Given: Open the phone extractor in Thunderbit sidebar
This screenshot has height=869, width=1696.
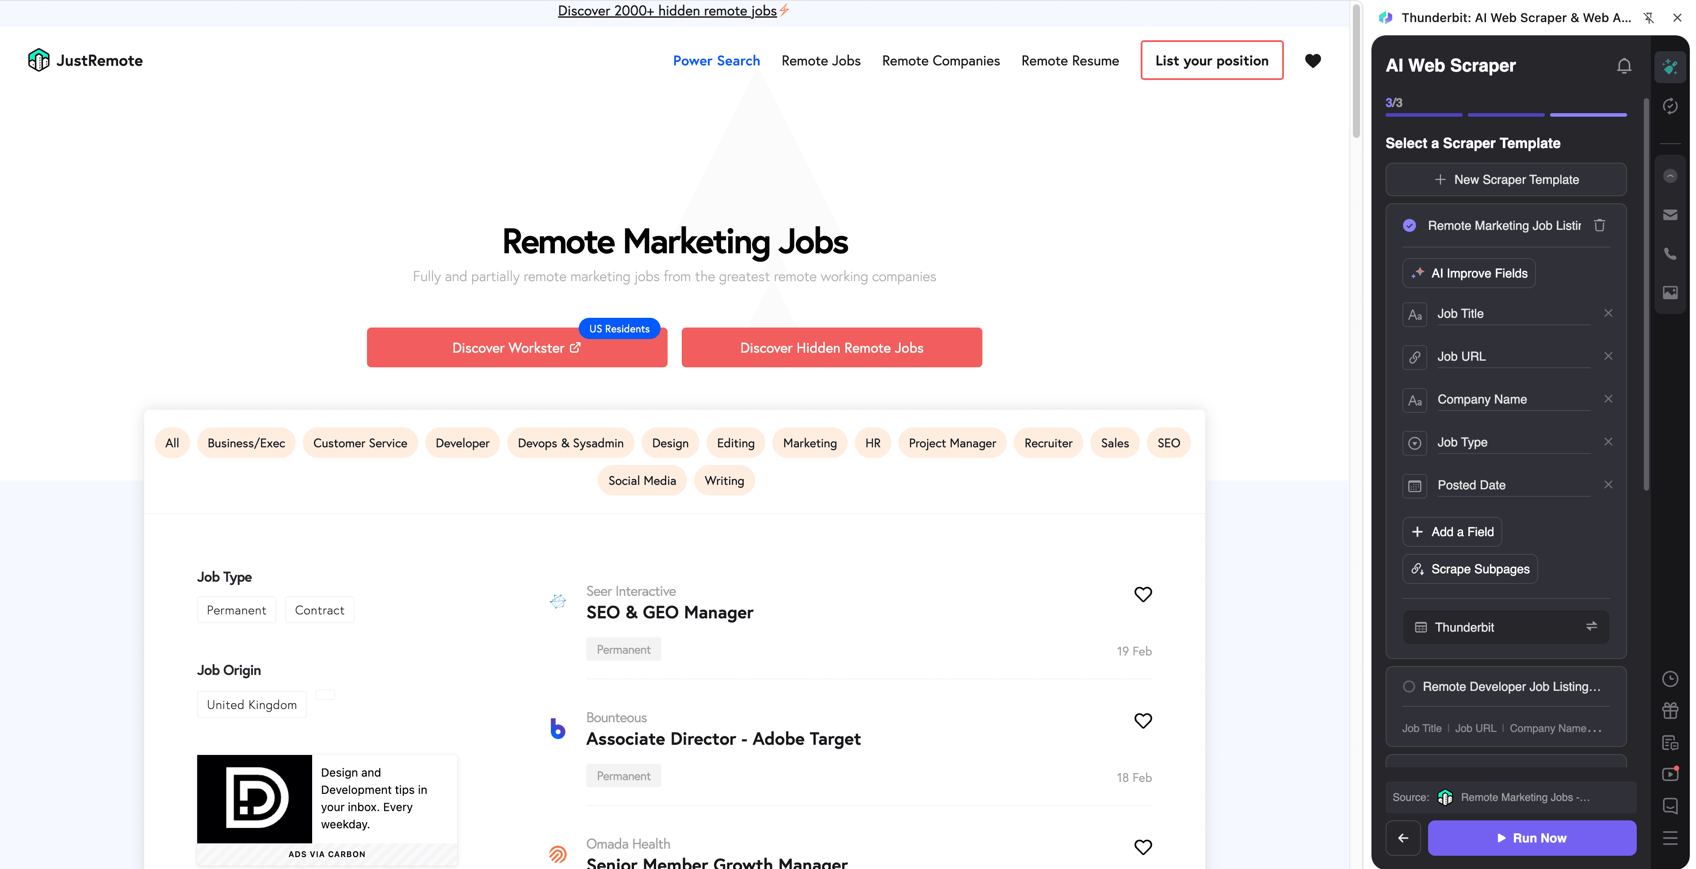Looking at the screenshot, I should [1670, 253].
